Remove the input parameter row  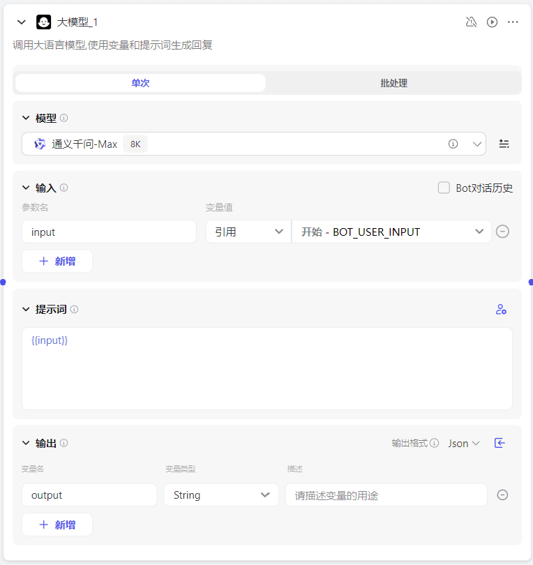pyautogui.click(x=502, y=232)
